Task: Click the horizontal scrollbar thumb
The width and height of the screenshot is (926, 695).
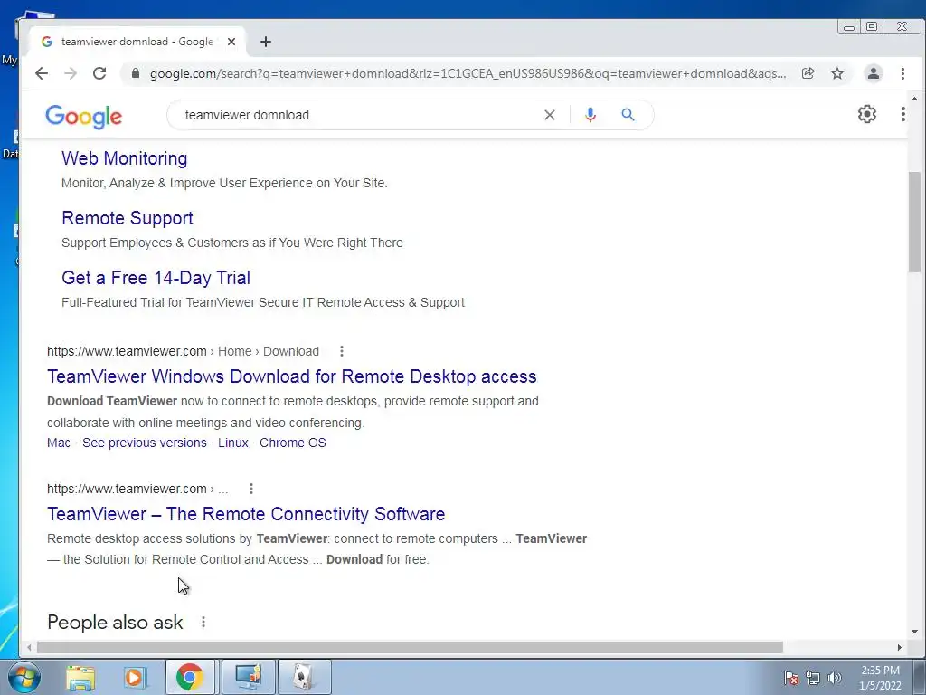Action: point(410,648)
